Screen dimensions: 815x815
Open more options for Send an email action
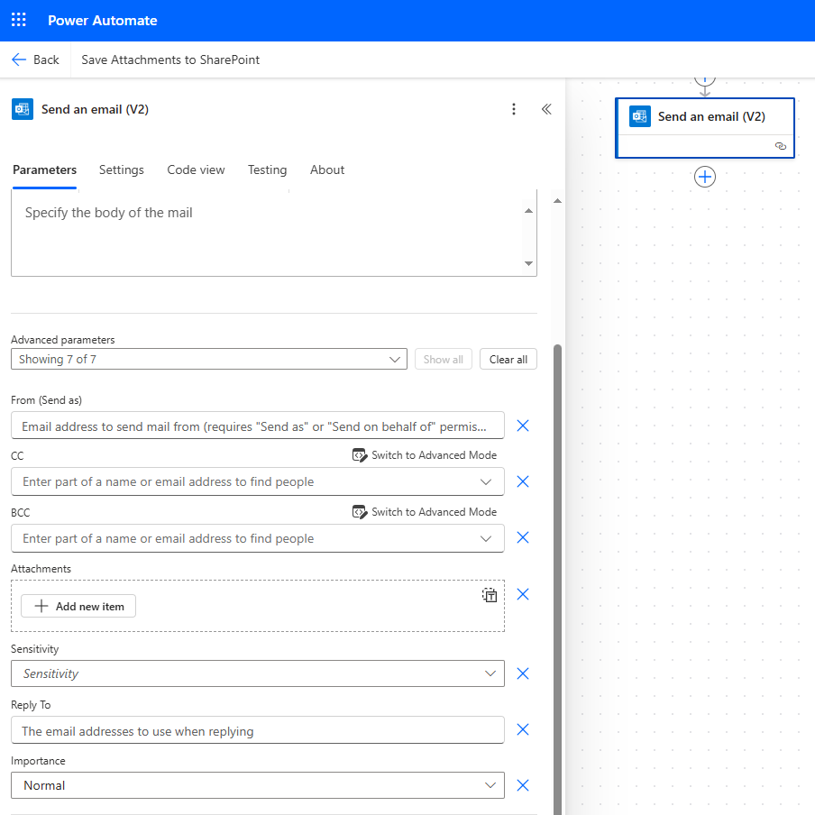(x=514, y=108)
